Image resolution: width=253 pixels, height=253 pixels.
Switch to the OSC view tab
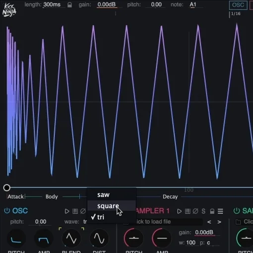point(238,5)
